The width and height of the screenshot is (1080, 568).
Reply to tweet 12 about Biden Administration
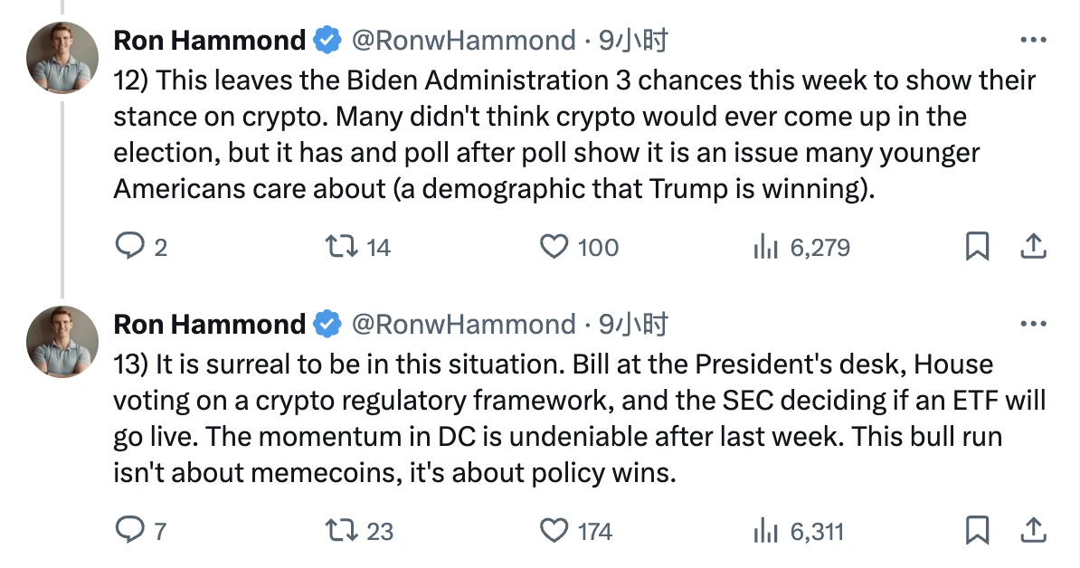[129, 247]
